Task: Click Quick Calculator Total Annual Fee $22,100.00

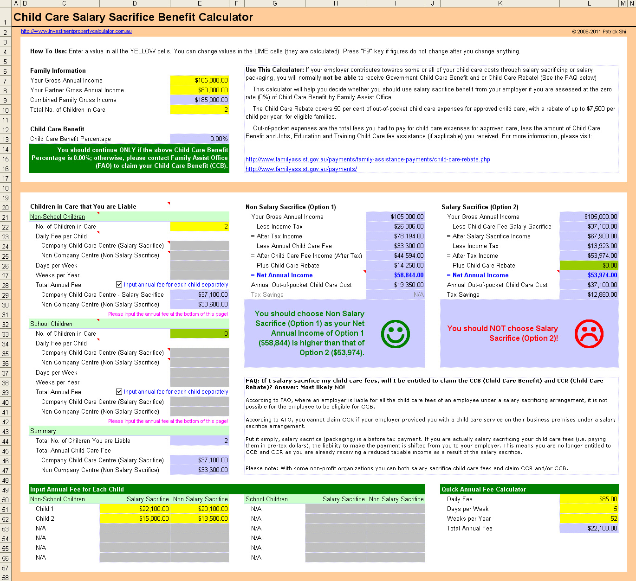Action: [589, 528]
